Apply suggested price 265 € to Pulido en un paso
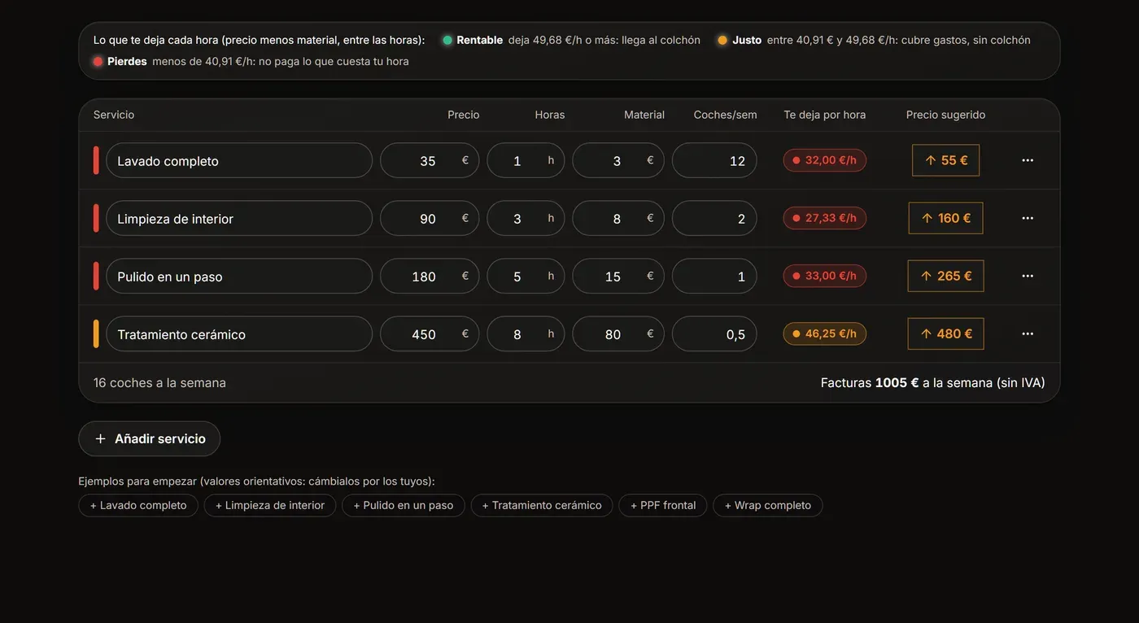The image size is (1139, 623). (945, 276)
